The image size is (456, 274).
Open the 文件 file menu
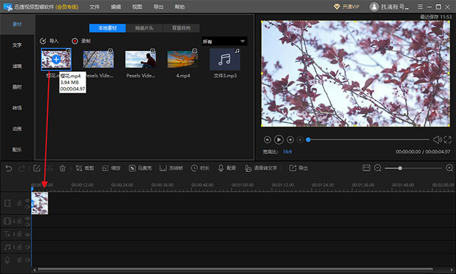point(94,7)
